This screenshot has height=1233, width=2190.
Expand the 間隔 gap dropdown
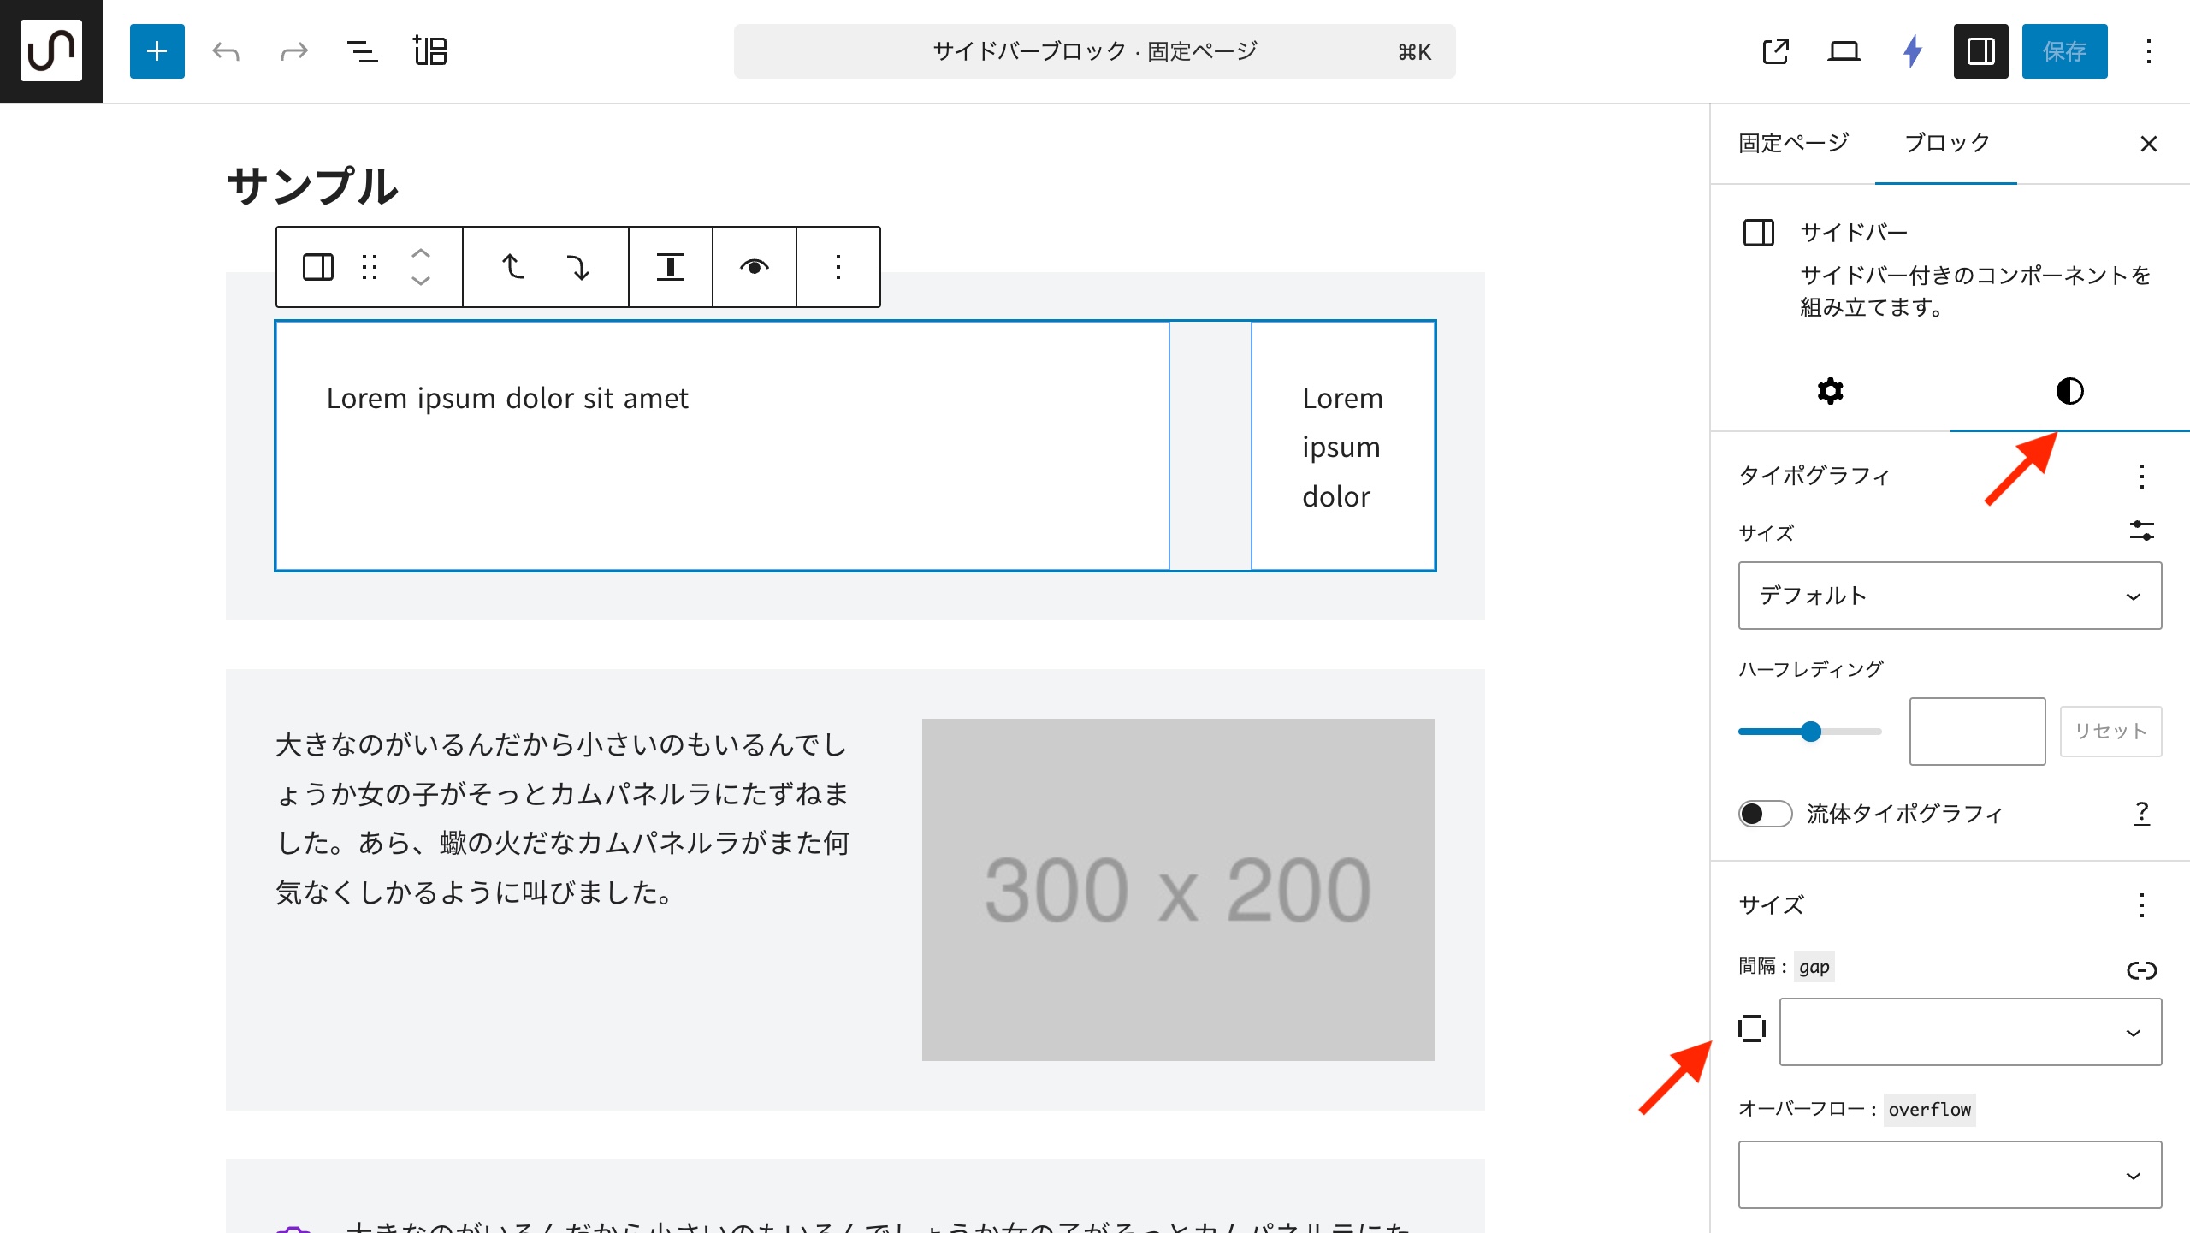tap(1969, 1032)
